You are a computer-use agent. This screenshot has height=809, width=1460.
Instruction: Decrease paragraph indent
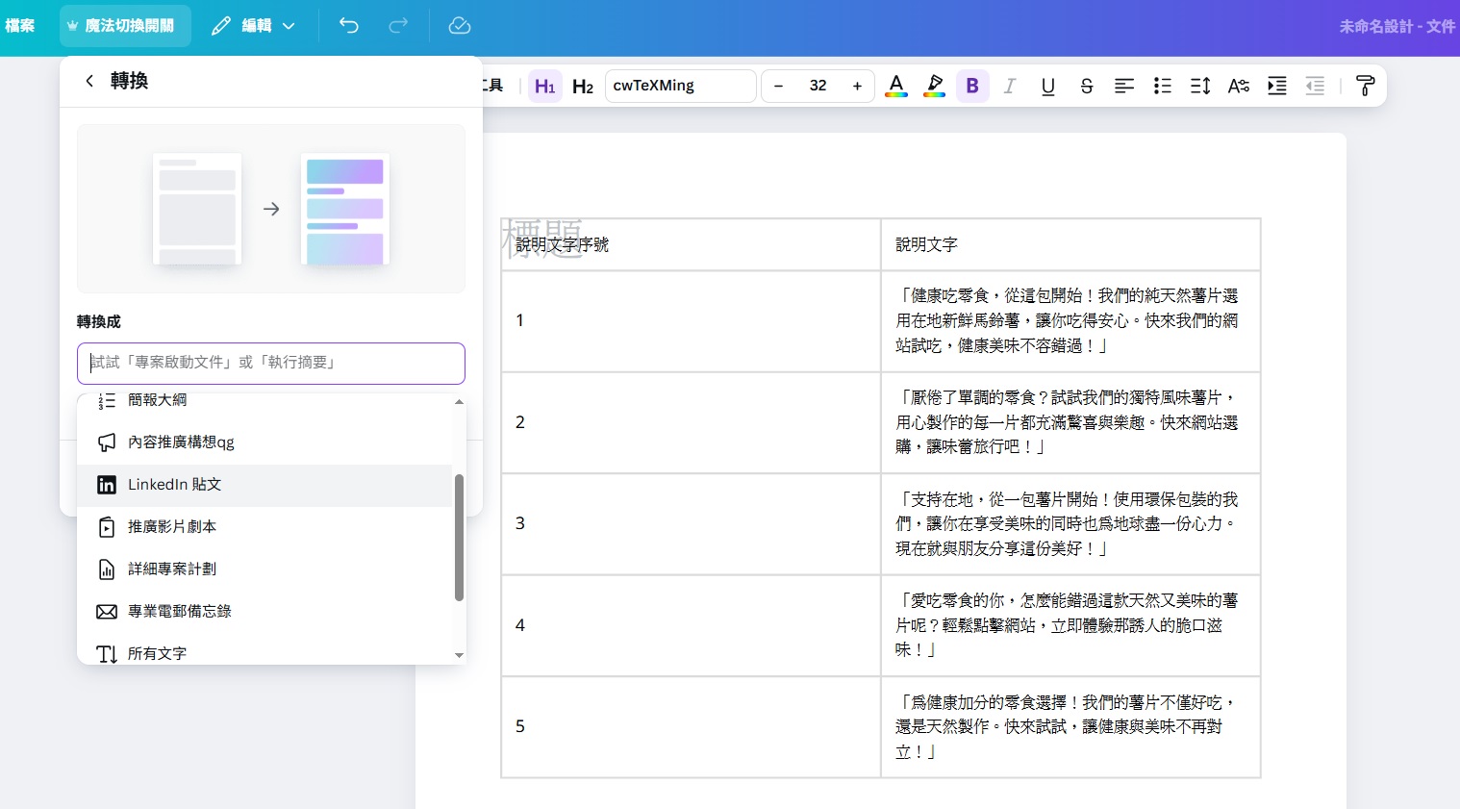[x=1315, y=86]
